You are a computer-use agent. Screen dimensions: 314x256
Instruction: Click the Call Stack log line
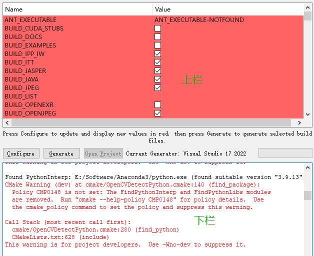(x=67, y=222)
